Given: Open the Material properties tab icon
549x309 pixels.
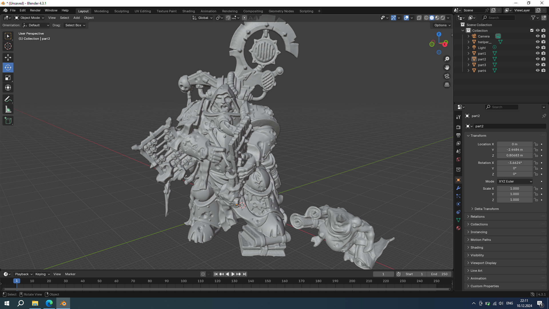Looking at the screenshot, I should [458, 228].
